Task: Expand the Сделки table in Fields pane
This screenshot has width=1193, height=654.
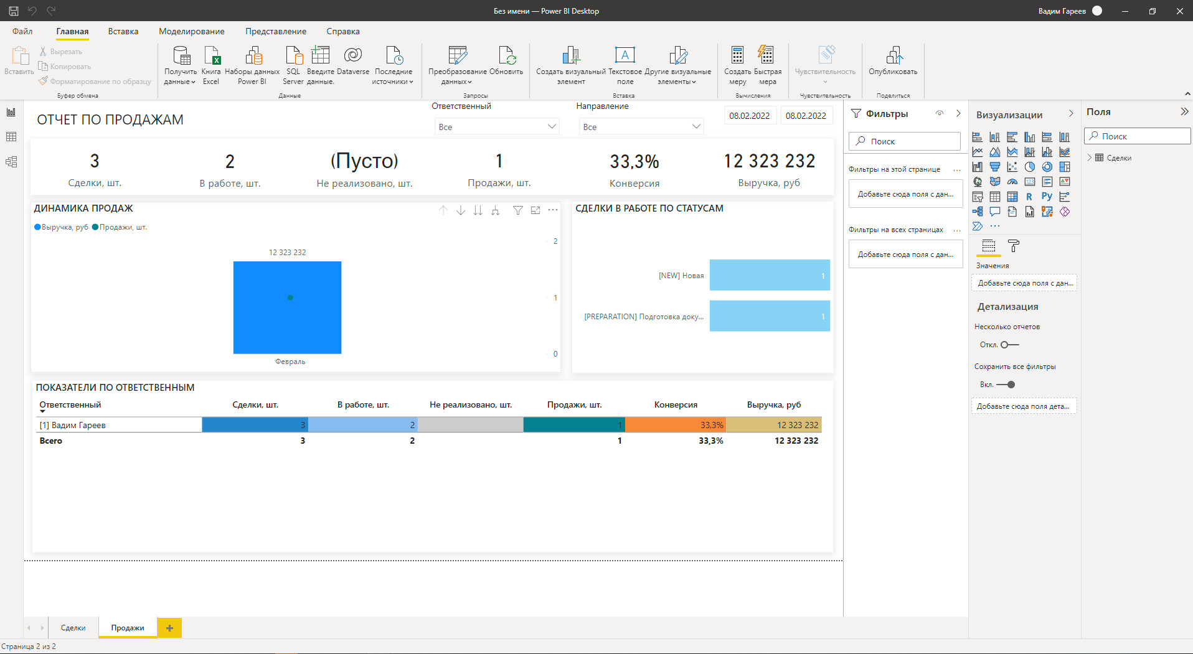Action: pos(1090,158)
